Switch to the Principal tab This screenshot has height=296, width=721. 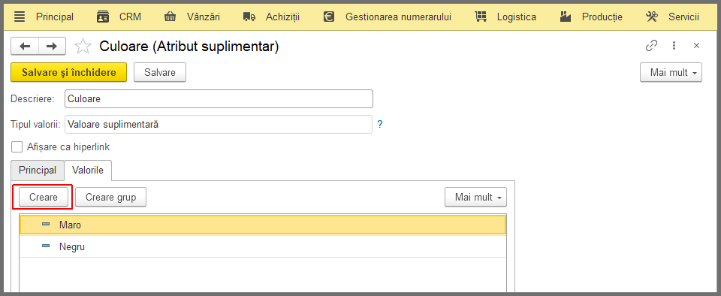pyautogui.click(x=38, y=170)
